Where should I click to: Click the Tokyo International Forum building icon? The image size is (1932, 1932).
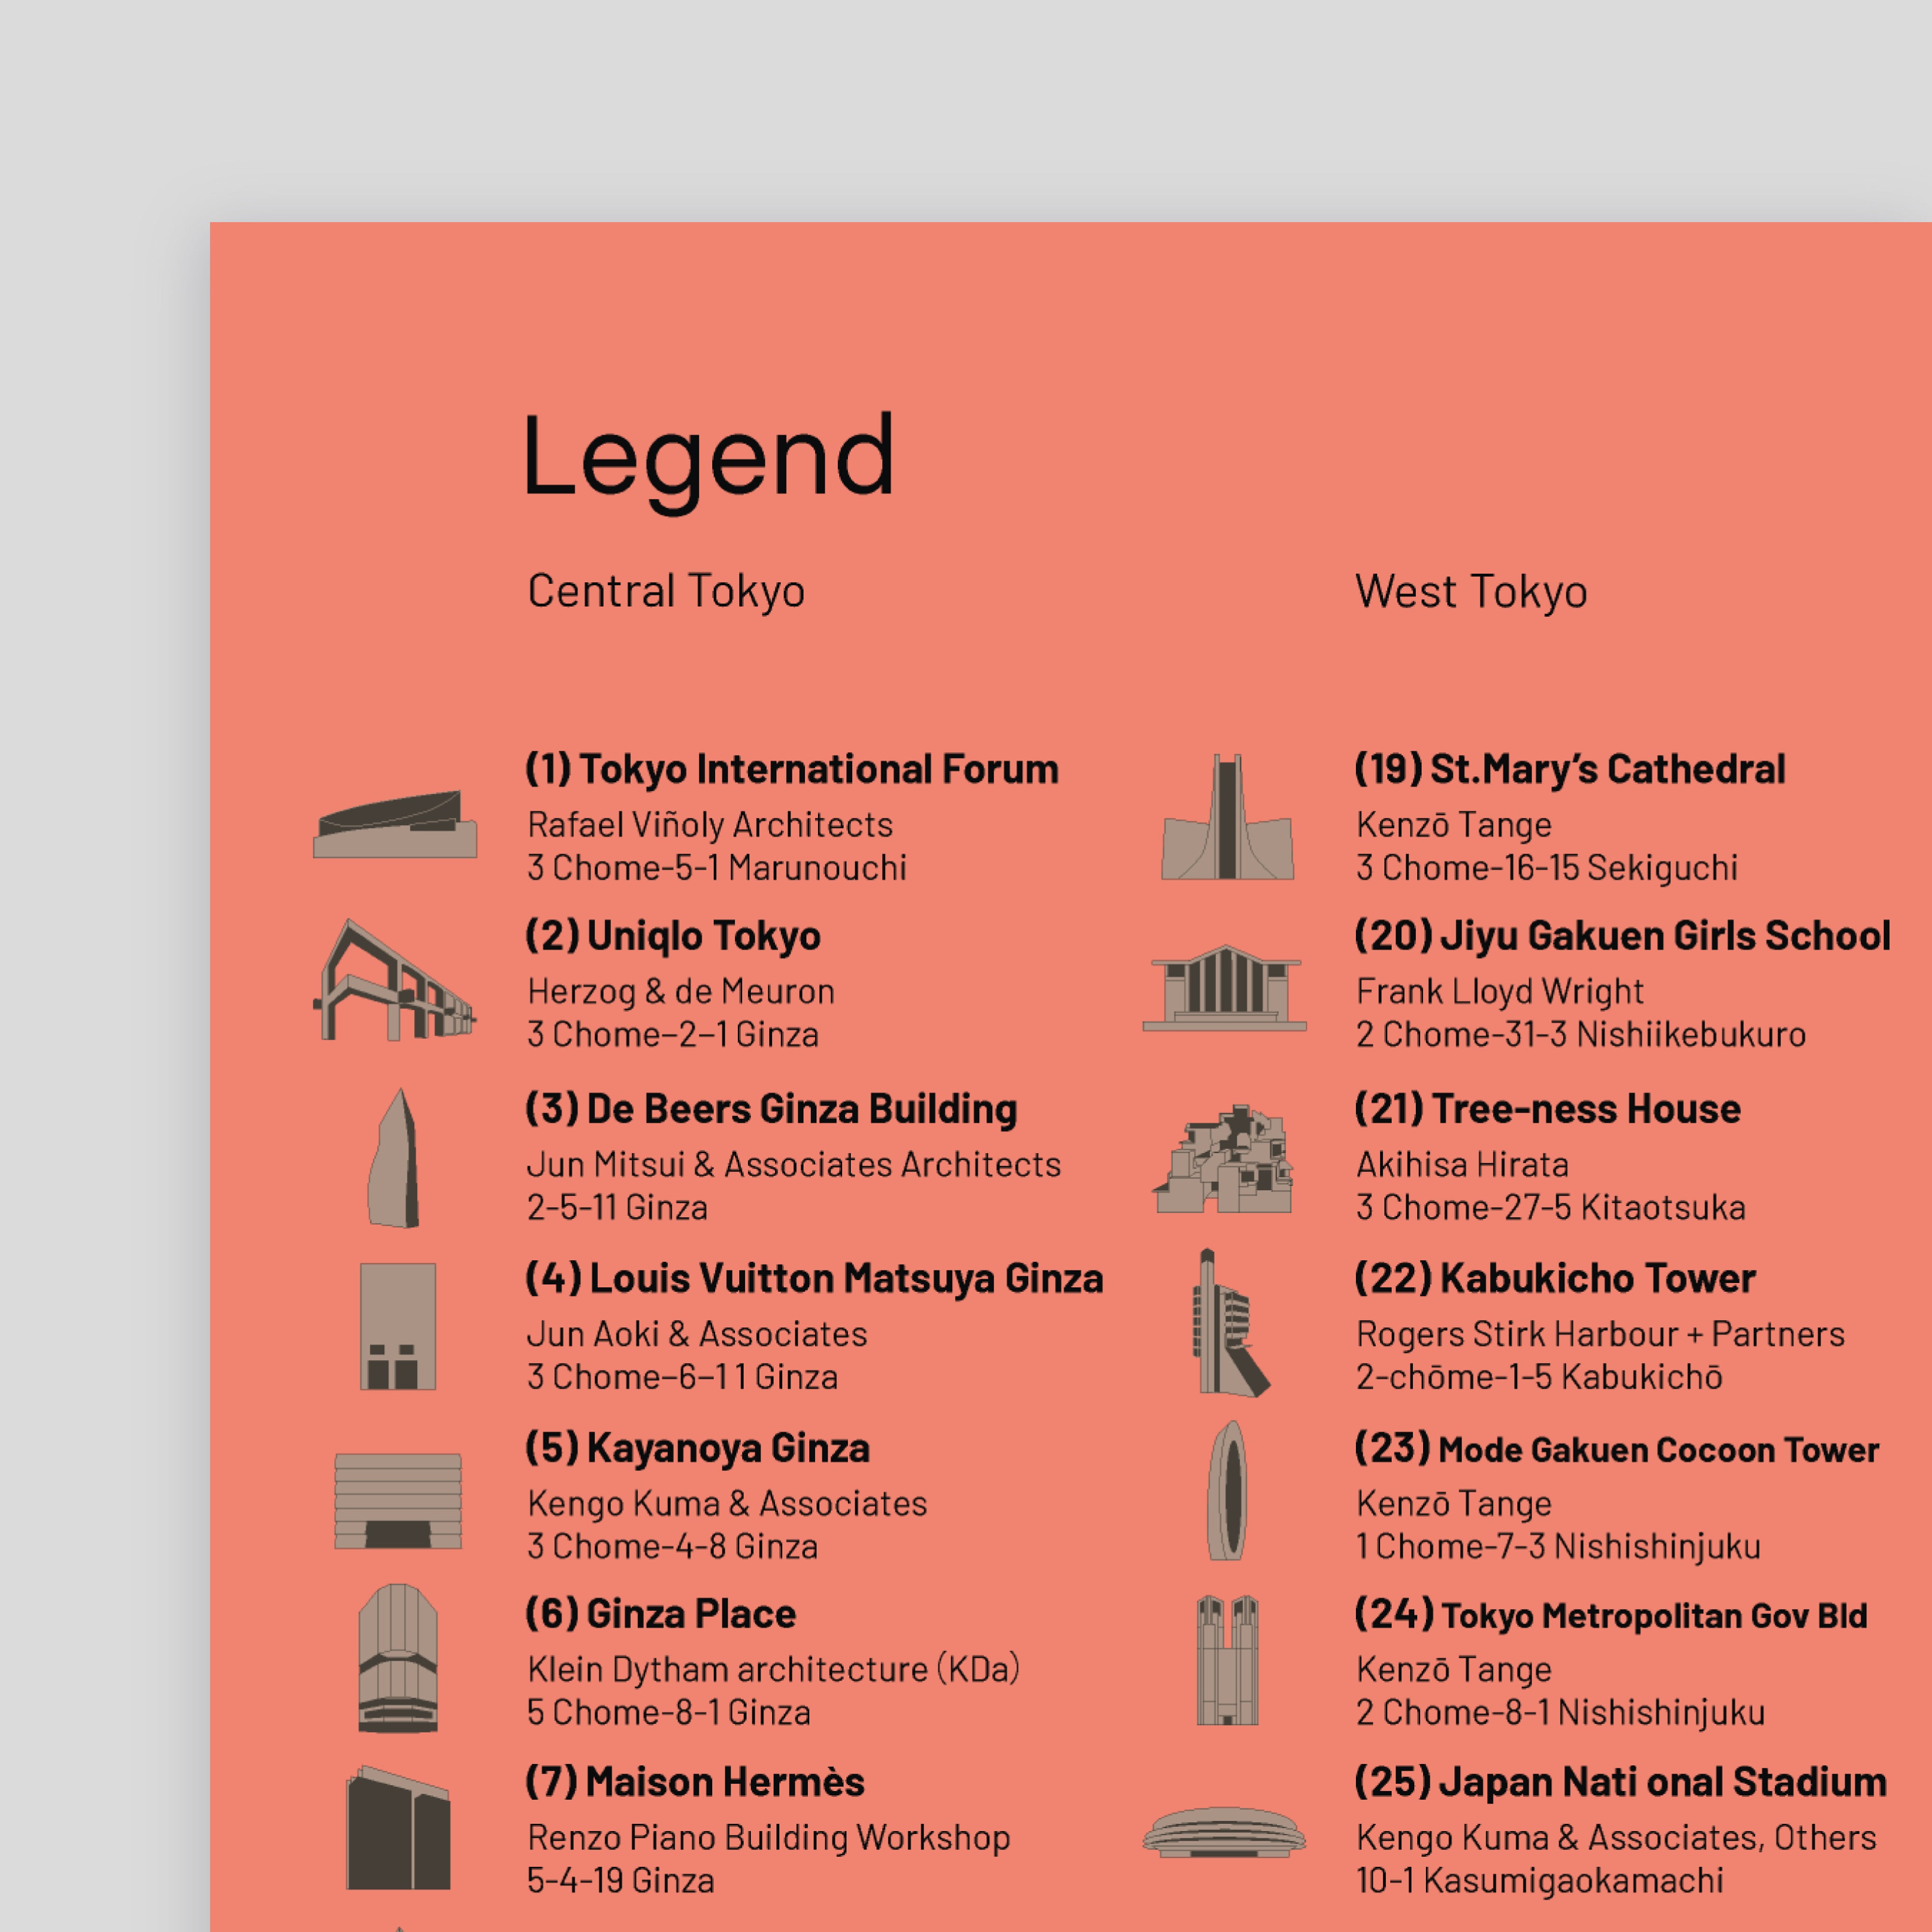coord(395,824)
